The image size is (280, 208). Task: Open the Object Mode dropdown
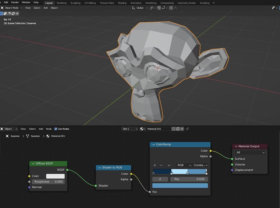click(x=11, y=8)
